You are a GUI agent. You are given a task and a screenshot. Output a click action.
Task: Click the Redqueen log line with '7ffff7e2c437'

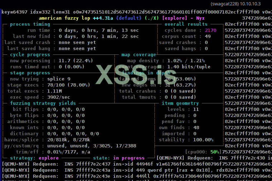137,164
